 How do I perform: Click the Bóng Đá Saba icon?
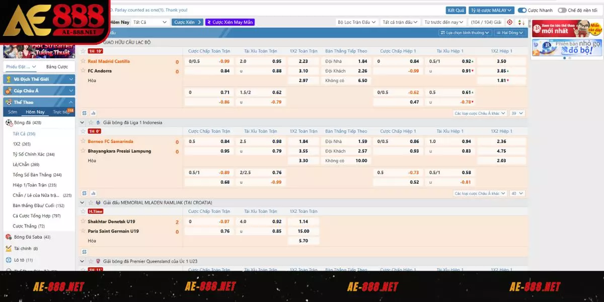9,237
